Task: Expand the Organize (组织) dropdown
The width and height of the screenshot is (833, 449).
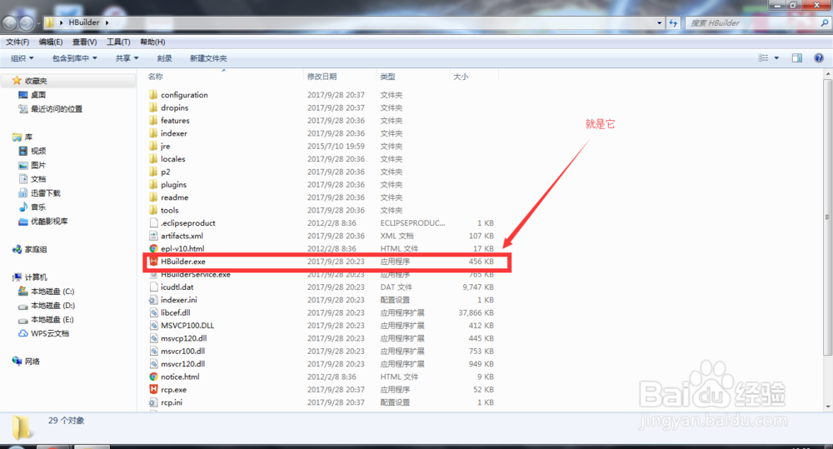Action: click(x=22, y=58)
